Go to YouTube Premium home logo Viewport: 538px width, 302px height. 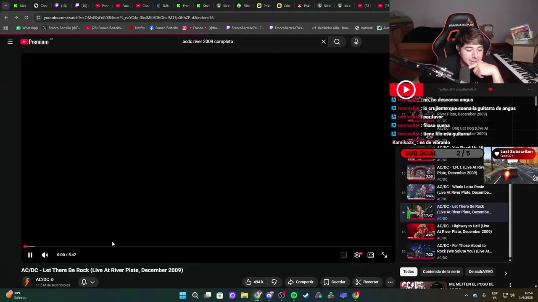point(34,42)
